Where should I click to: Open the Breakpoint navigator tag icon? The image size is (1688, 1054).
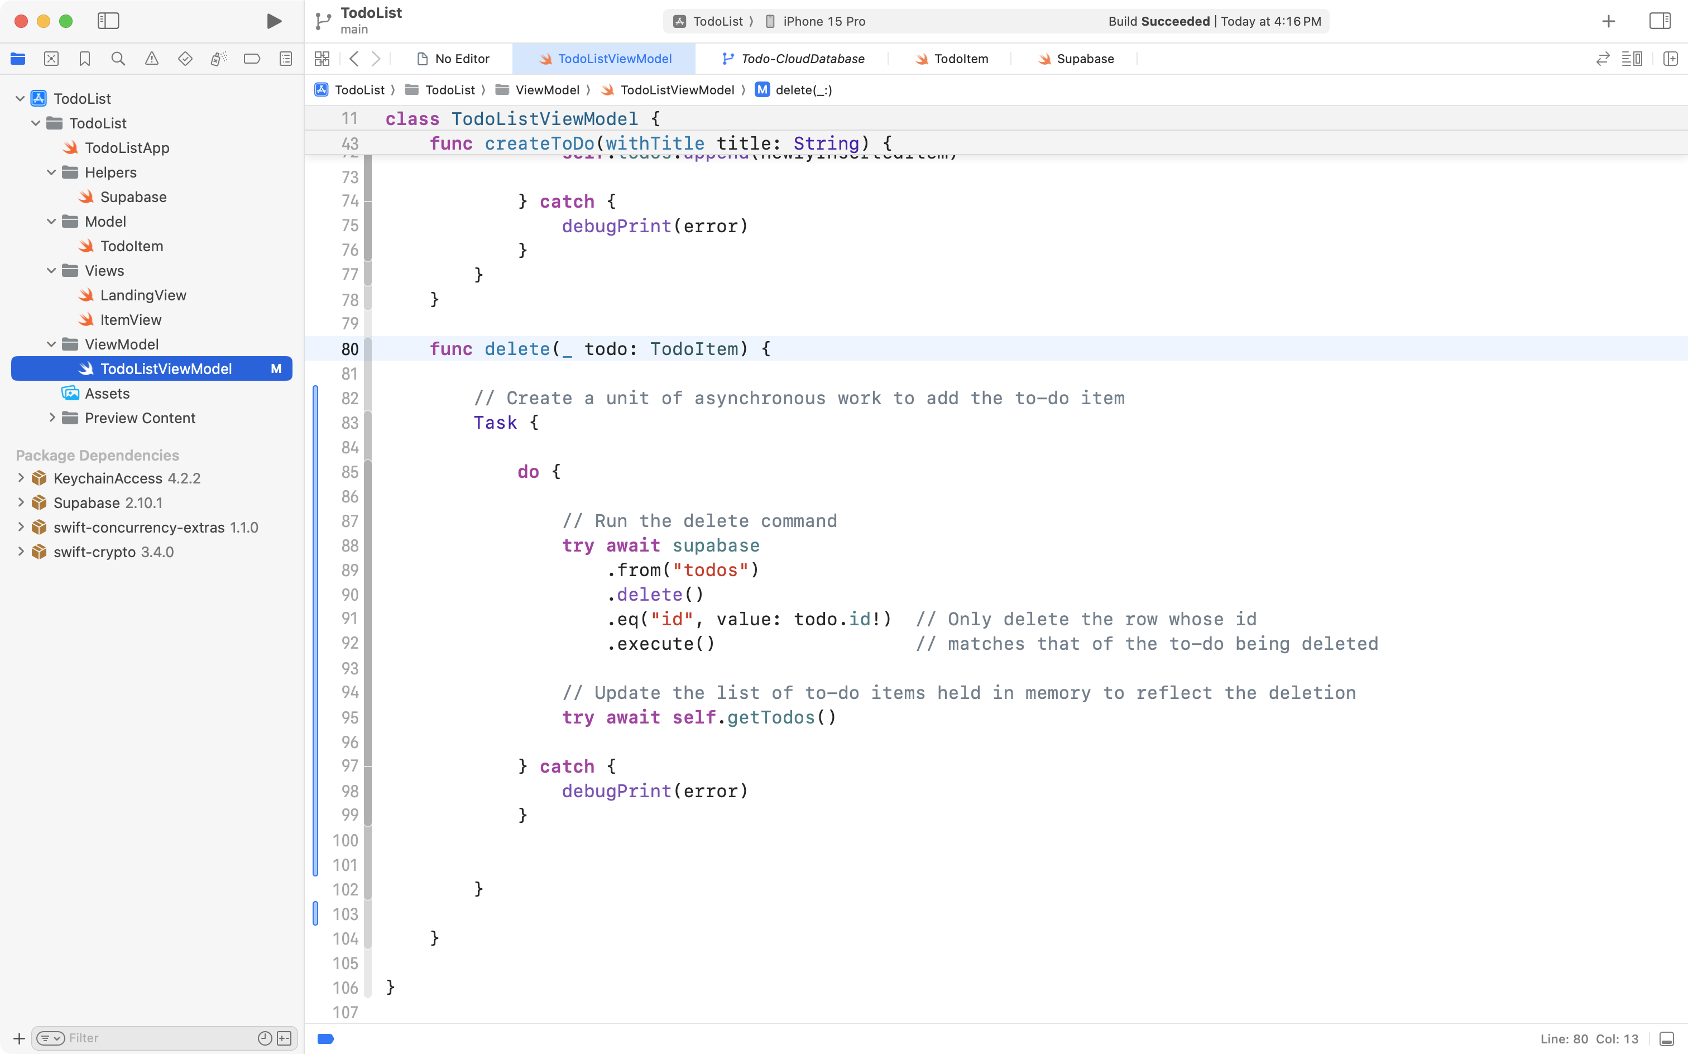[x=252, y=59]
